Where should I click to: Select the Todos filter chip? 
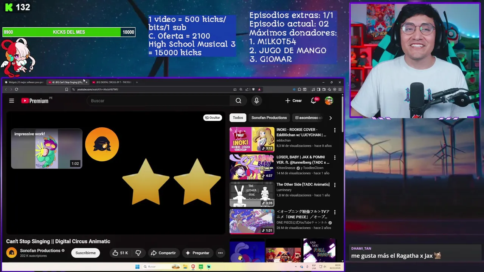click(x=238, y=117)
